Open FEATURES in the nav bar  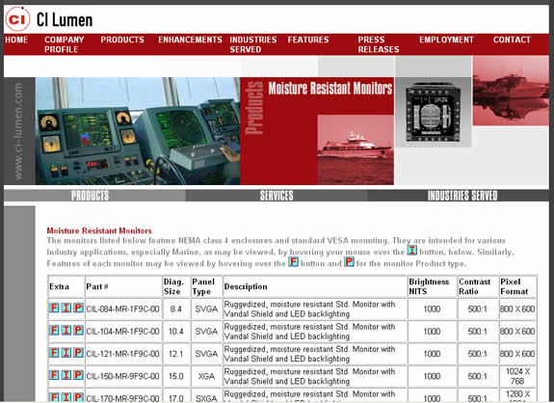point(308,40)
